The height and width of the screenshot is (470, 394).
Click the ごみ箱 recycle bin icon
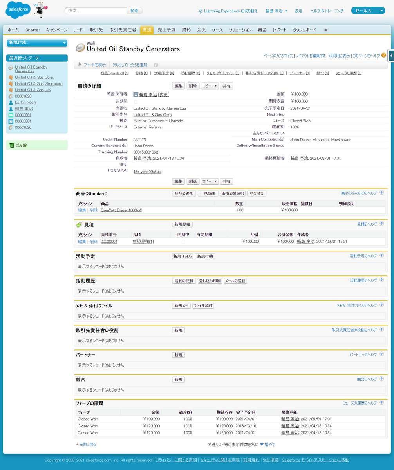(12, 145)
